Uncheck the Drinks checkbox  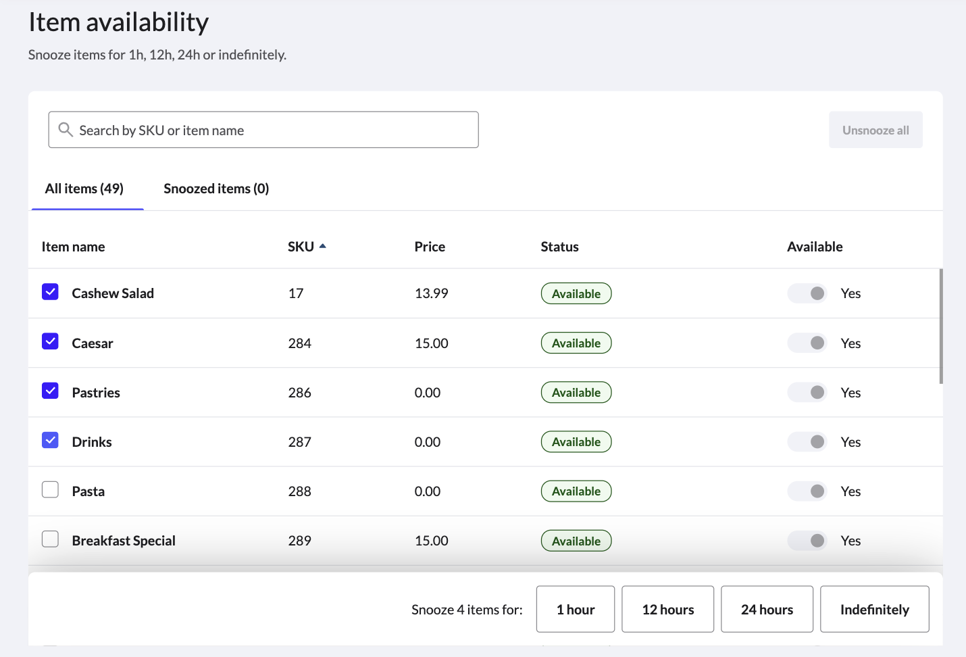click(50, 440)
